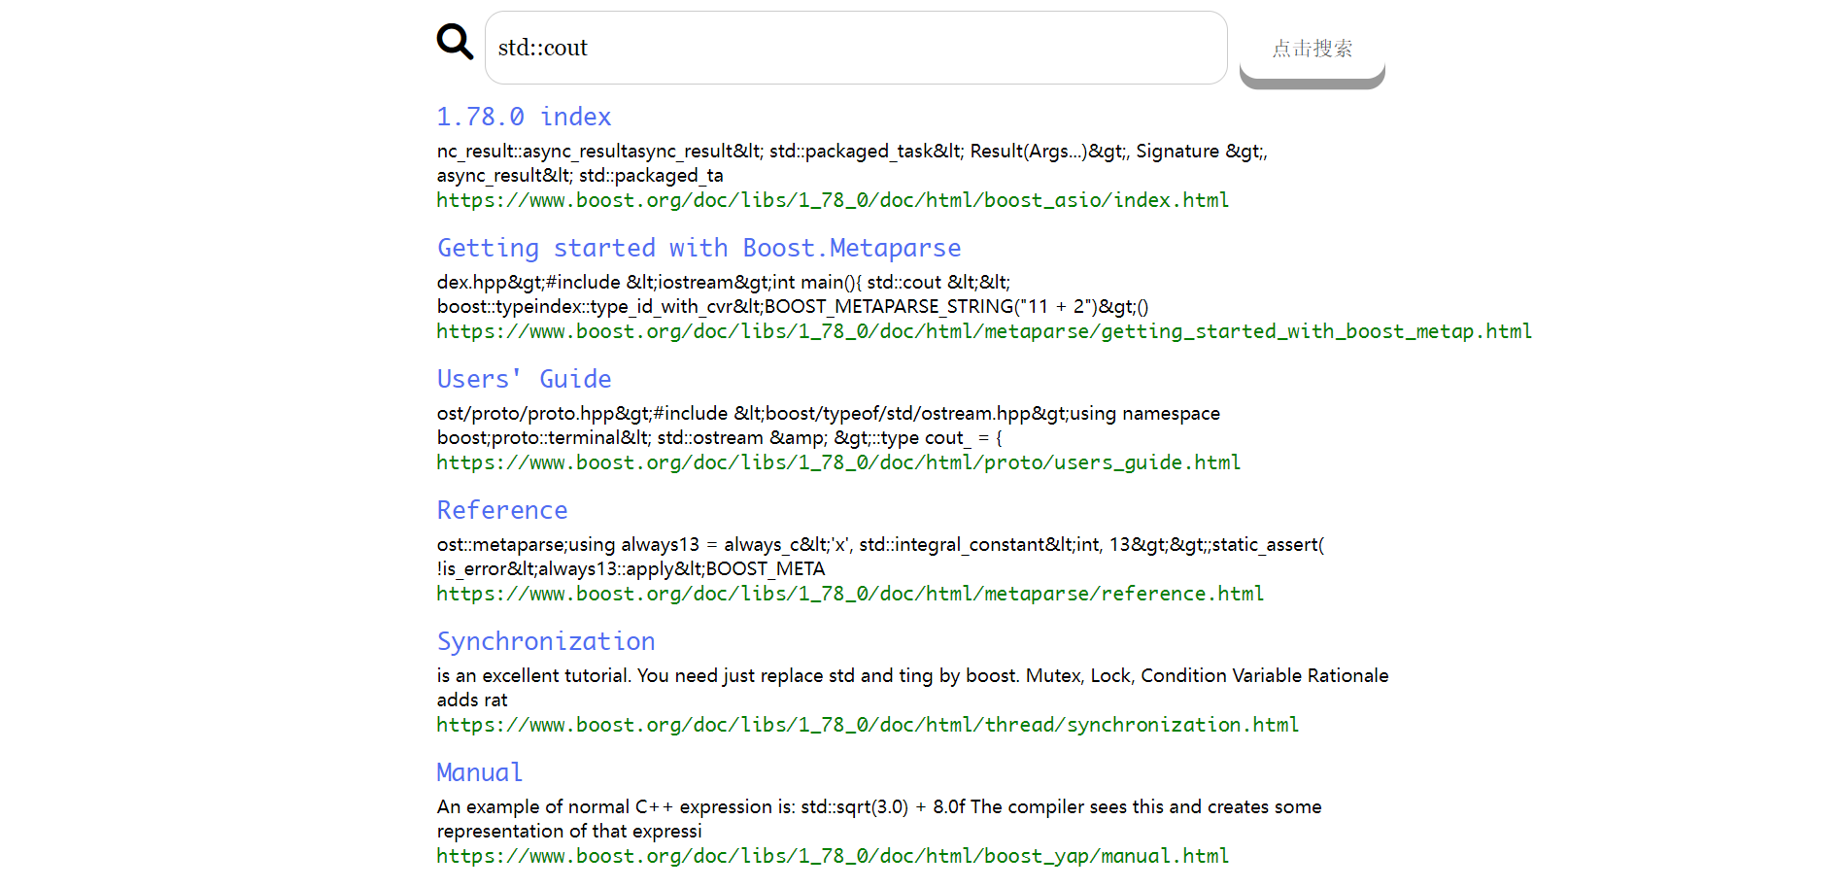Open the proto/users_guide.html URL
Viewport: 1841px width, 888px height.
pyautogui.click(x=838, y=462)
